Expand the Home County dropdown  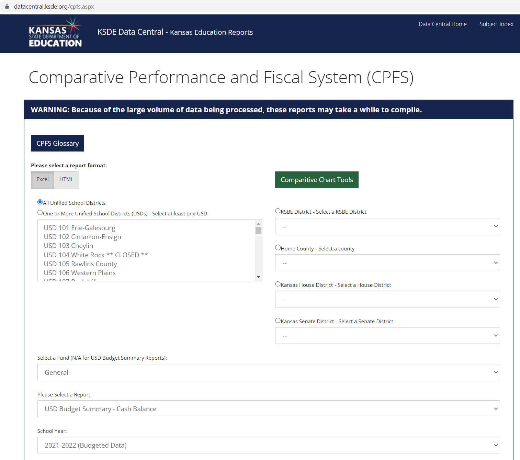387,263
